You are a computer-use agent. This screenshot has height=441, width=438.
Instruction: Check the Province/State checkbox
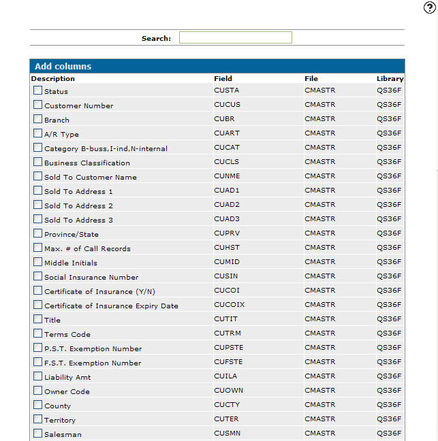(x=37, y=233)
